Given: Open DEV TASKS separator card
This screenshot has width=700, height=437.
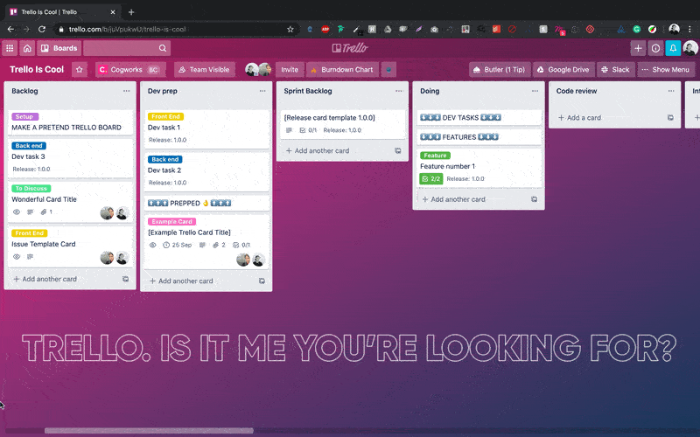Looking at the screenshot, I should (479, 118).
